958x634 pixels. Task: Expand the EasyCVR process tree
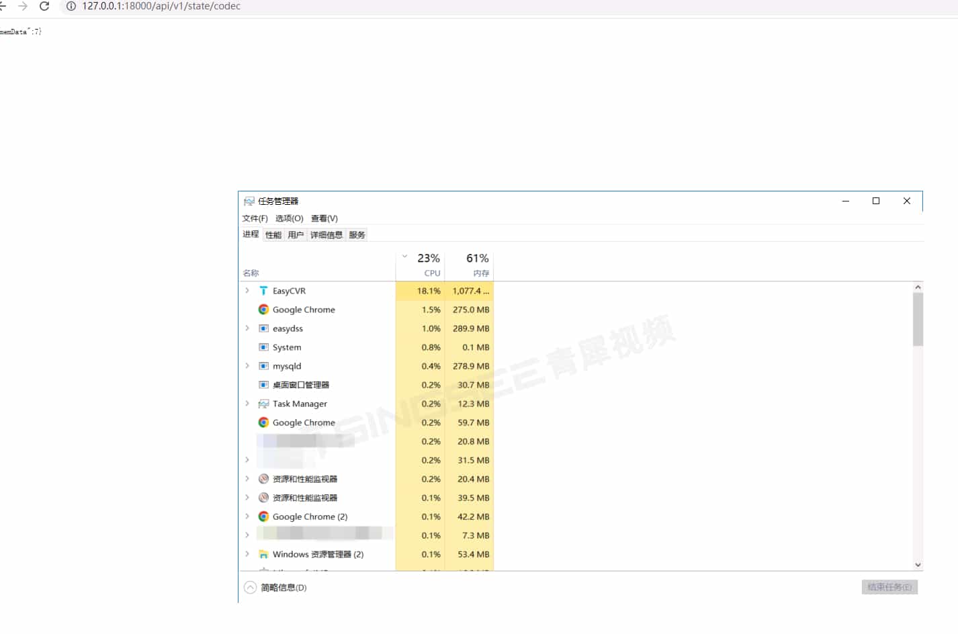[x=247, y=290]
